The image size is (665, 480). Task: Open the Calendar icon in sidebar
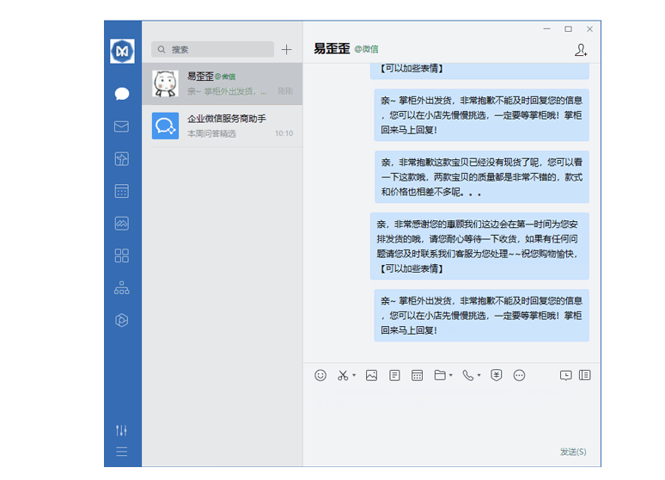pyautogui.click(x=122, y=191)
